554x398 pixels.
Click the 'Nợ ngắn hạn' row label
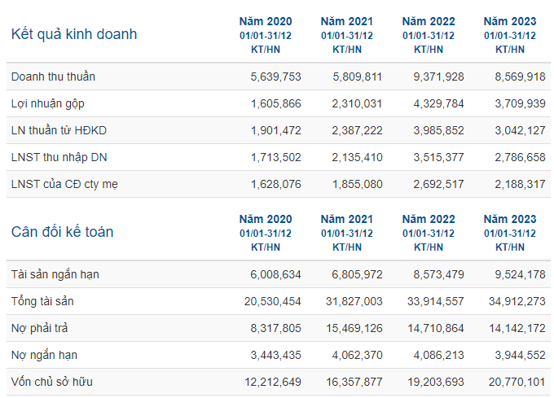(x=44, y=356)
